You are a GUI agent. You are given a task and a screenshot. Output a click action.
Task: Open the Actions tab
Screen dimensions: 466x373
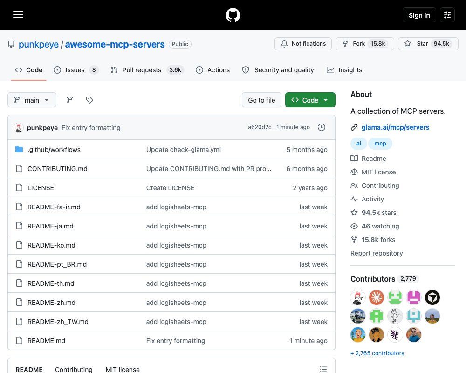213,70
